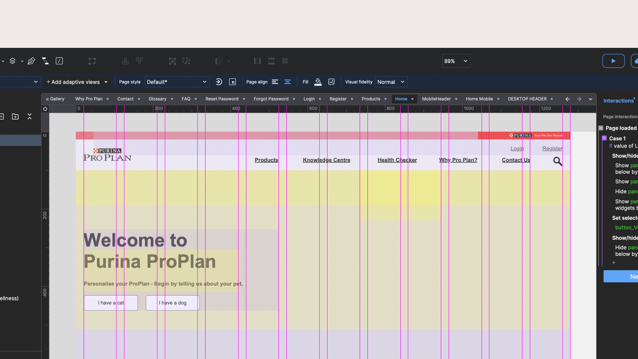638x359 pixels.
Task: Close the Forgot Password tab
Action: [294, 99]
